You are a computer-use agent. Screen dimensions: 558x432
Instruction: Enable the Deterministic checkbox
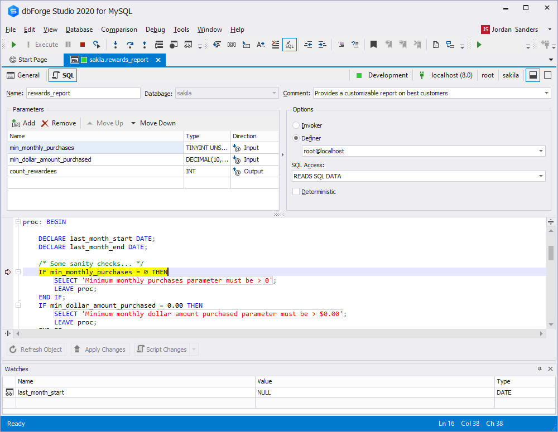(x=296, y=192)
